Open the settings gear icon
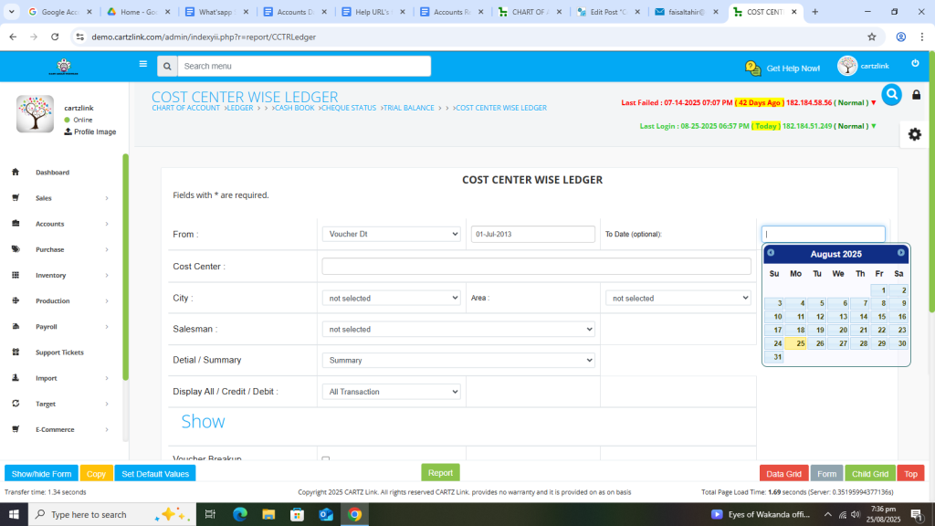Screen dimensions: 935x526 click(x=914, y=134)
